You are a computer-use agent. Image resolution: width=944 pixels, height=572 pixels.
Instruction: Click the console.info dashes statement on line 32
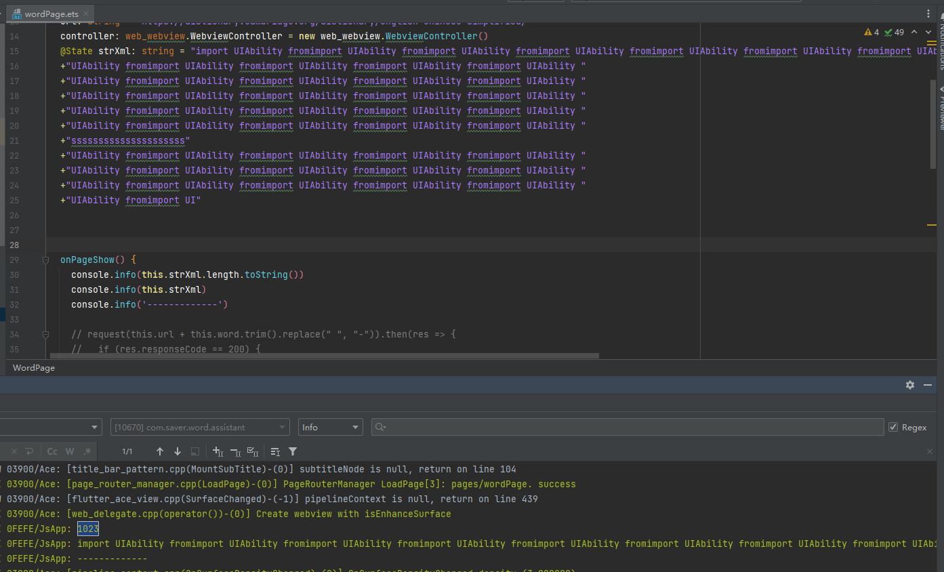click(x=150, y=304)
